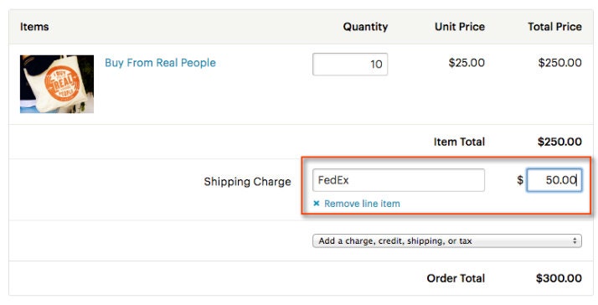Screen dimensions: 598x305
Task: Click the bold $250.00 item total amount
Action: coord(559,142)
